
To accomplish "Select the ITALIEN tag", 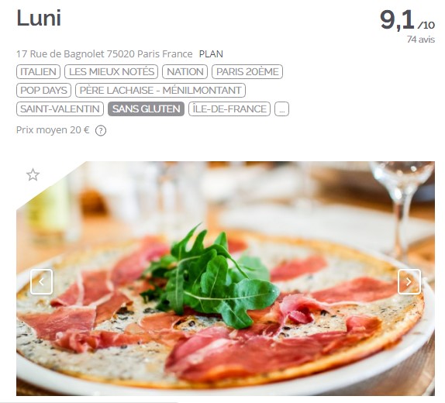I will click(38, 71).
